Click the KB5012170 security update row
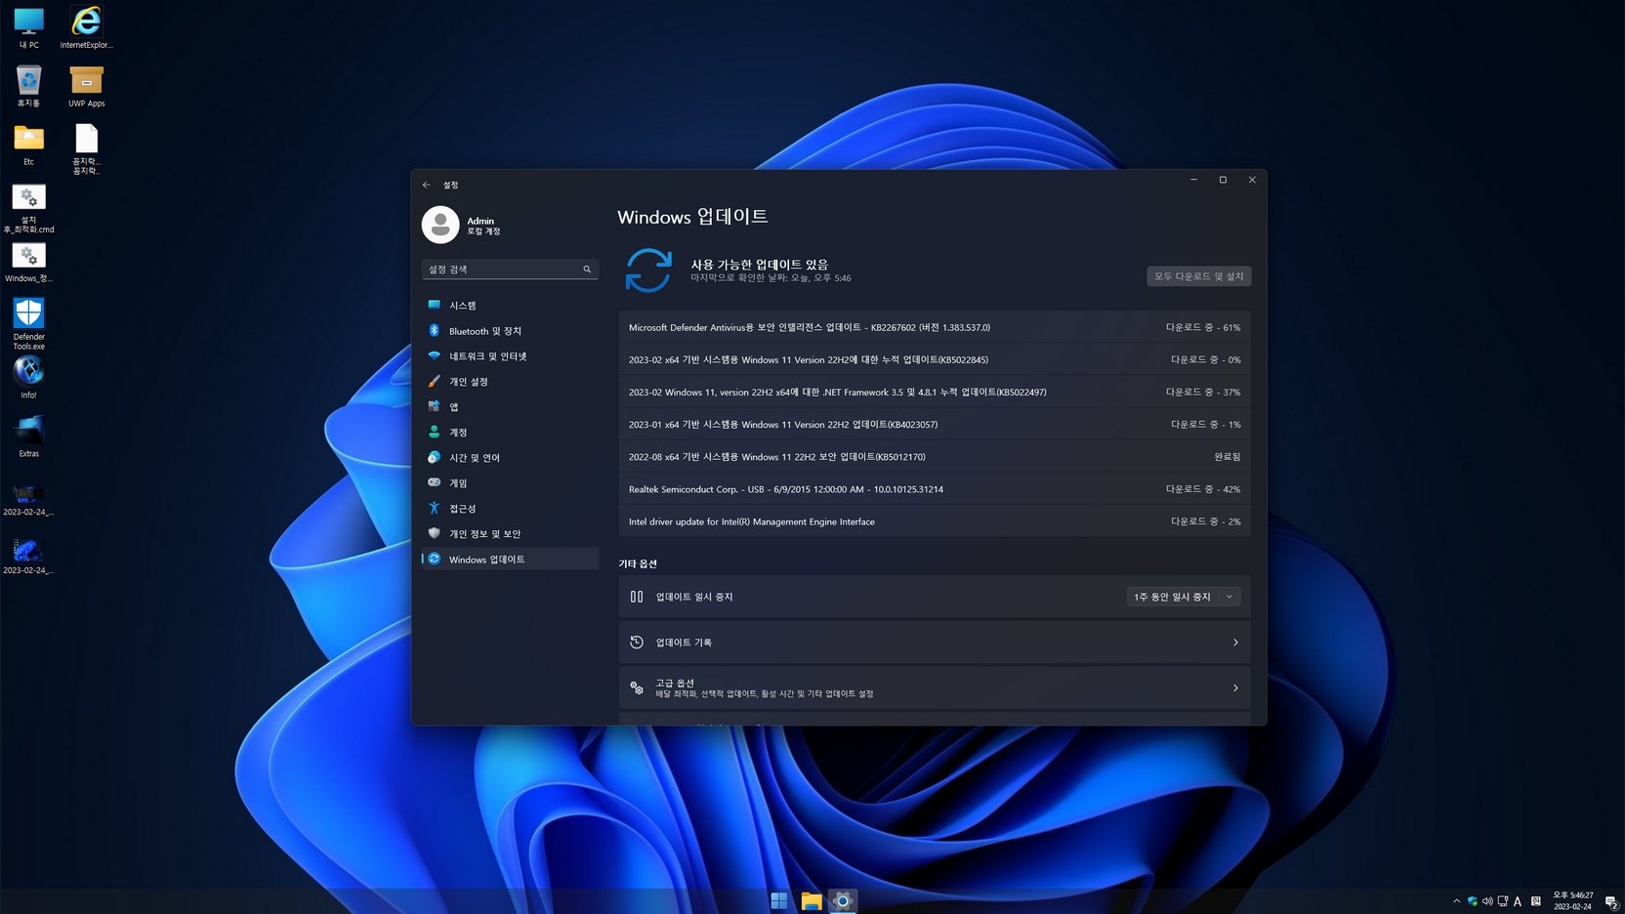This screenshot has height=914, width=1625. (x=935, y=456)
